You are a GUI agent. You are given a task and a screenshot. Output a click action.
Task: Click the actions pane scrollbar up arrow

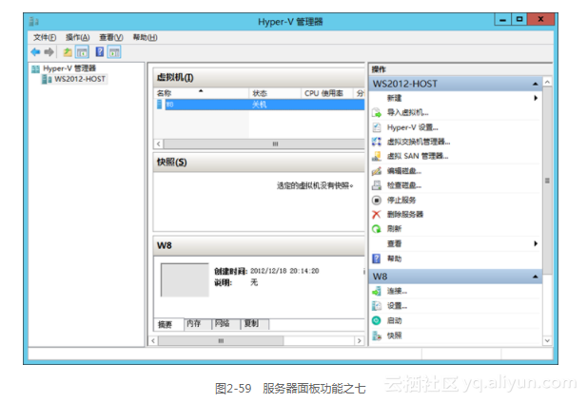[x=547, y=82]
